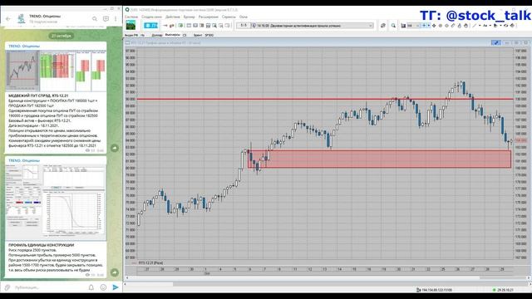Open the TREND. Опционы channel avatar
This screenshot has width=532, height=299.
coord(22,18)
